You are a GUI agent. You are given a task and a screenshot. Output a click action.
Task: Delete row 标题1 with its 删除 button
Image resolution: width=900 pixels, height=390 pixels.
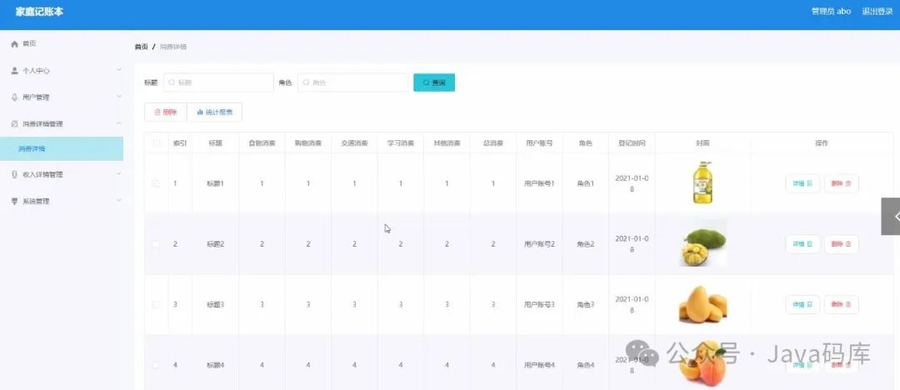tap(842, 184)
